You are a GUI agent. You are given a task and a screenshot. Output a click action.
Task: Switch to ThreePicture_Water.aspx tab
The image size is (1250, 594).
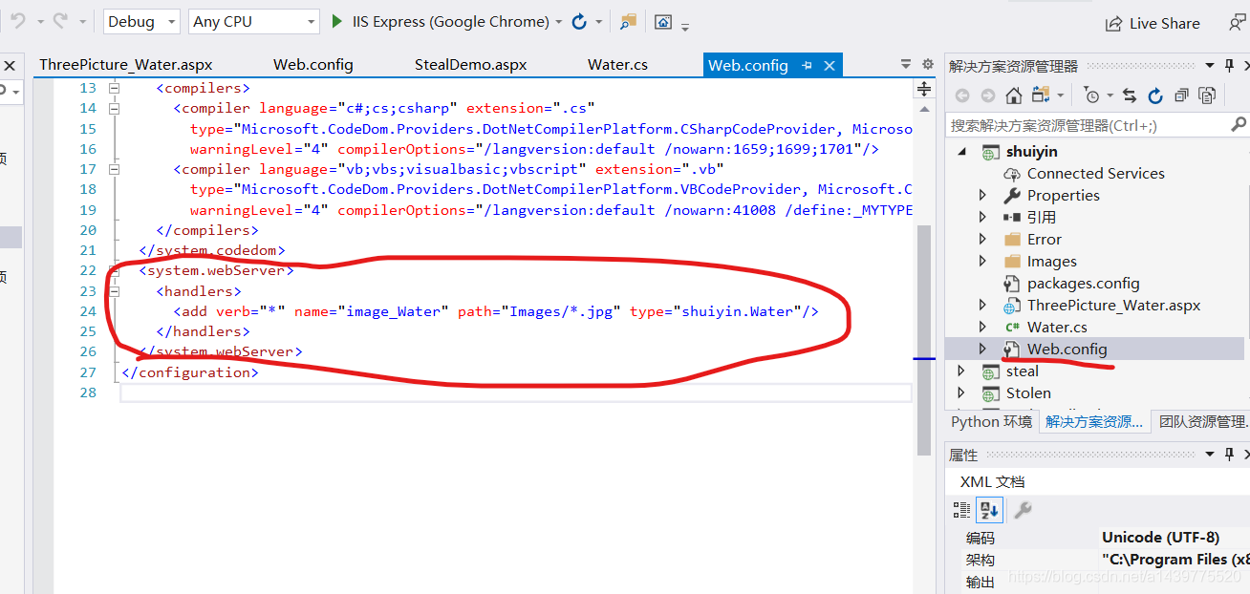[125, 65]
